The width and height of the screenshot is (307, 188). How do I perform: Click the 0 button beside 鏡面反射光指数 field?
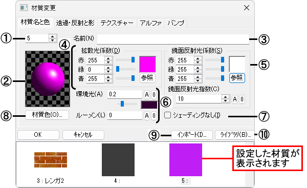(242, 99)
